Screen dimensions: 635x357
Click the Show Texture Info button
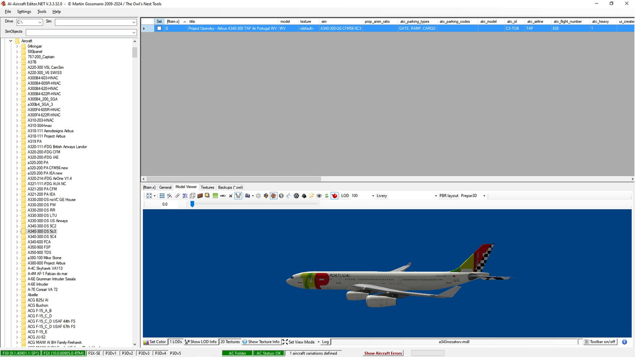pos(261,342)
